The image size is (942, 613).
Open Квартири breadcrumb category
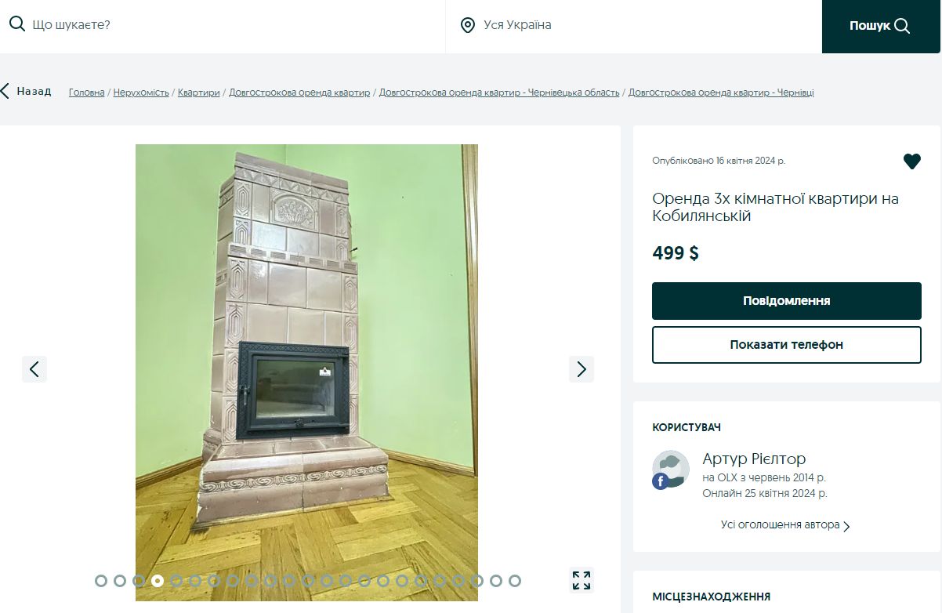tap(198, 92)
